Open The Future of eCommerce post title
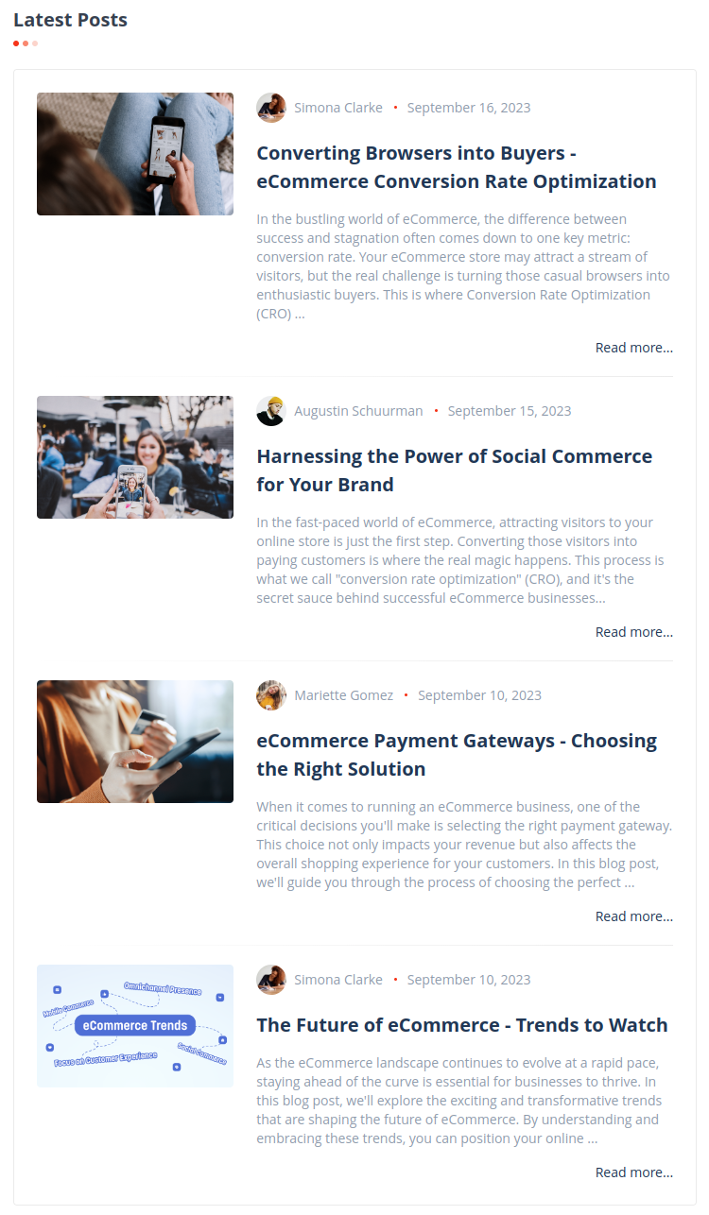Image resolution: width=709 pixels, height=1215 pixels. pyautogui.click(x=461, y=1025)
